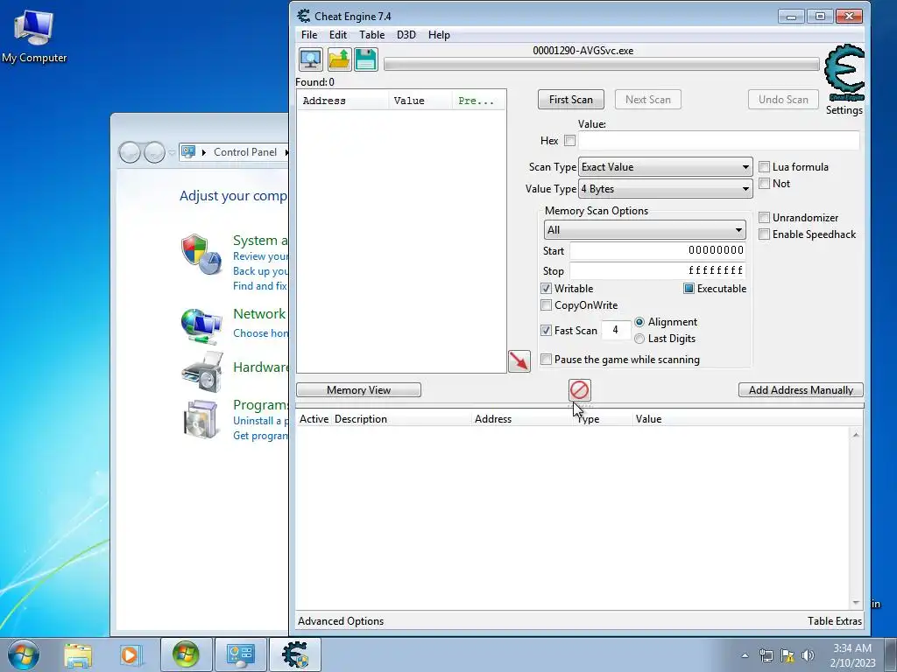Viewport: 897px width, 672px height.
Task: Click Programs disc box icon
Action: (201, 419)
